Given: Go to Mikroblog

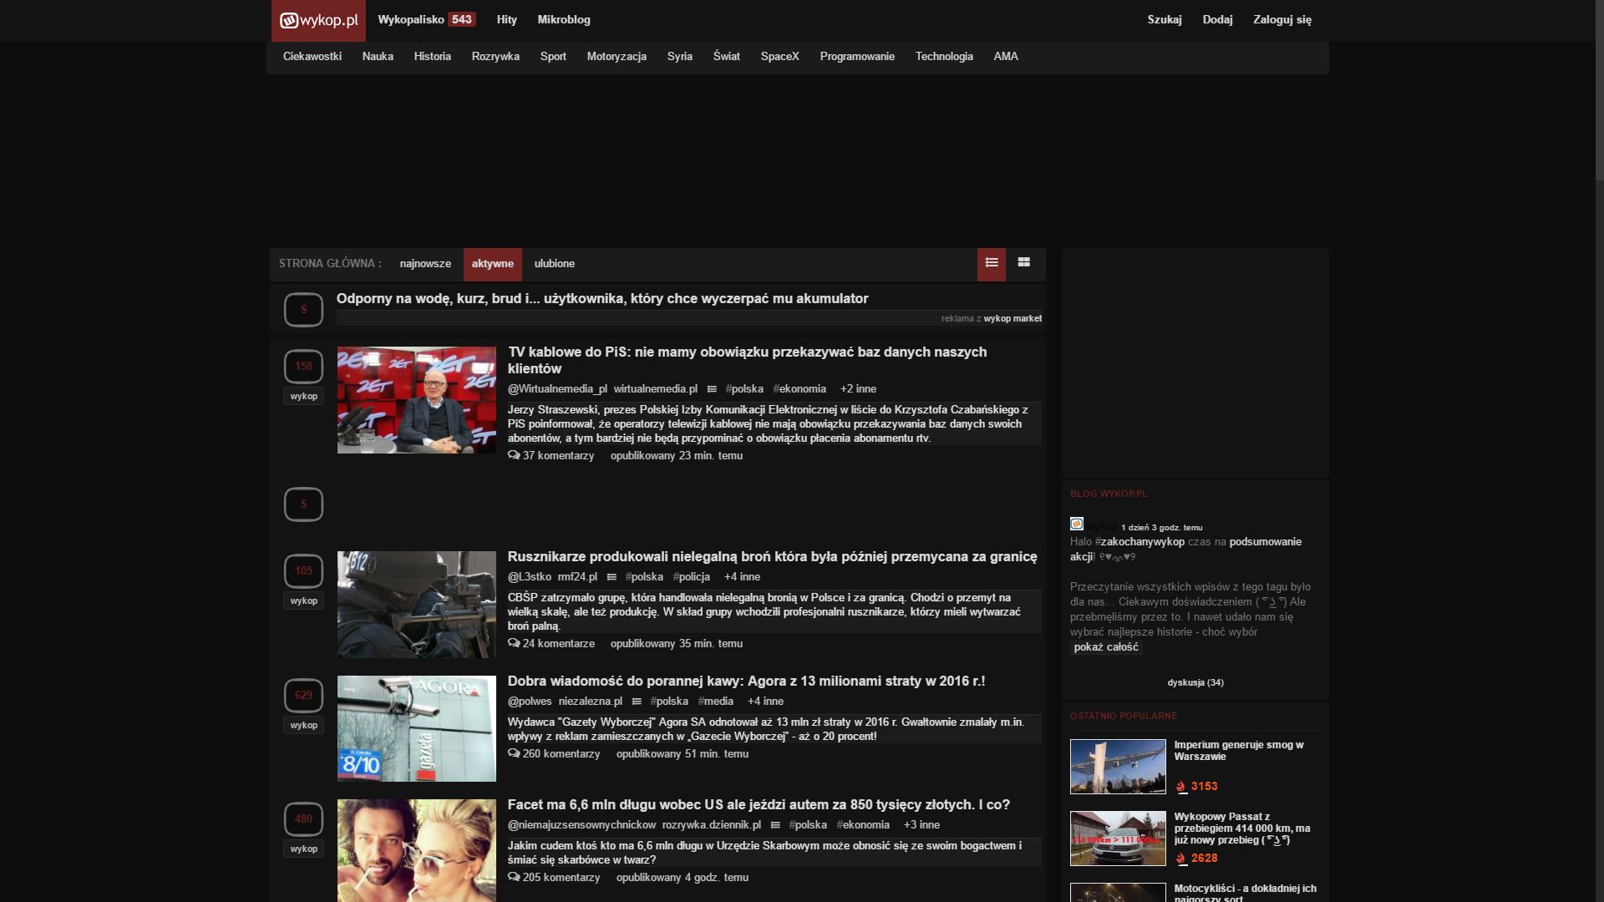Looking at the screenshot, I should coord(564,19).
